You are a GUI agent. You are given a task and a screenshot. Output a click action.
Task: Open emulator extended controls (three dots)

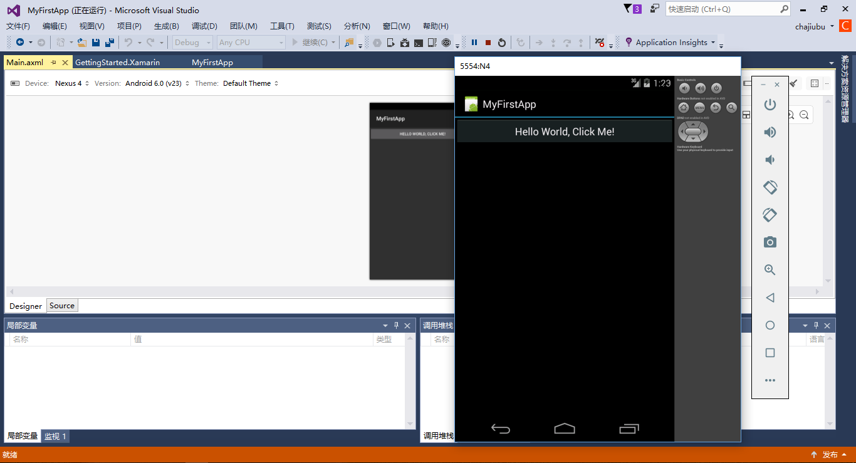(x=770, y=380)
